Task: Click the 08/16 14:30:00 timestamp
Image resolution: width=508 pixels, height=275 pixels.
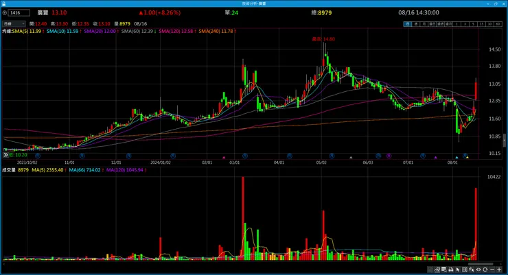Action: coord(419,12)
